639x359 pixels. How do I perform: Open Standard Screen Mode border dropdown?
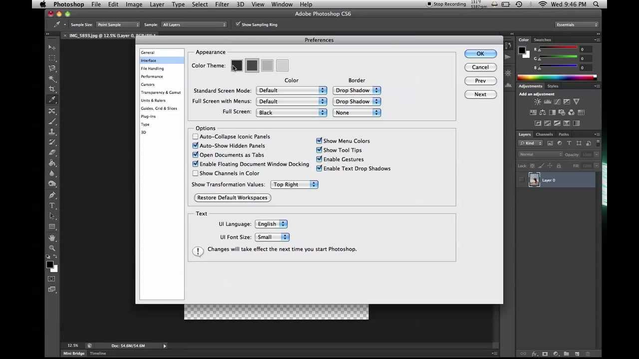(x=357, y=90)
